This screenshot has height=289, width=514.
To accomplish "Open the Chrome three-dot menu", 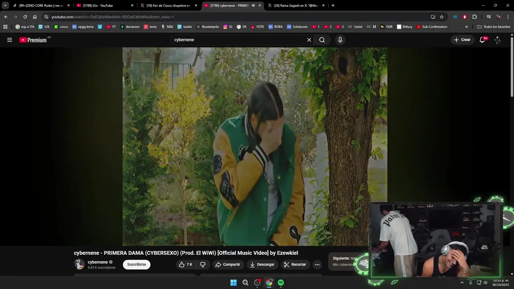I will click(508, 17).
